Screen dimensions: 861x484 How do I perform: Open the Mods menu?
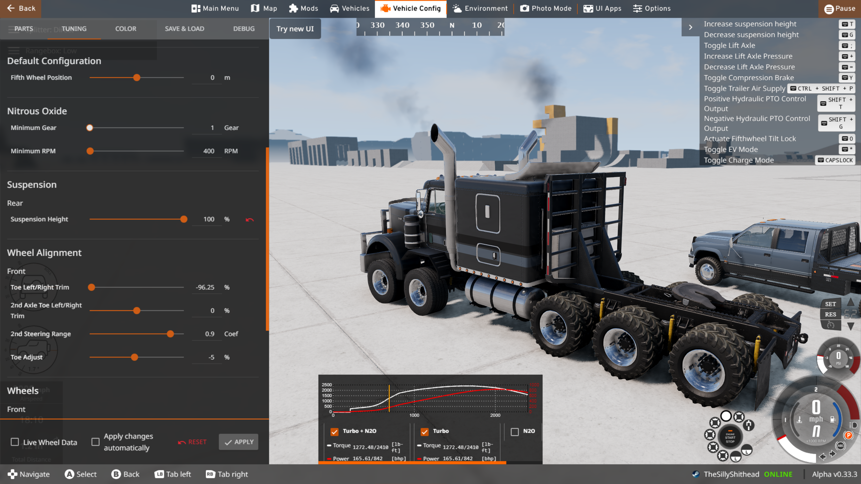(303, 8)
